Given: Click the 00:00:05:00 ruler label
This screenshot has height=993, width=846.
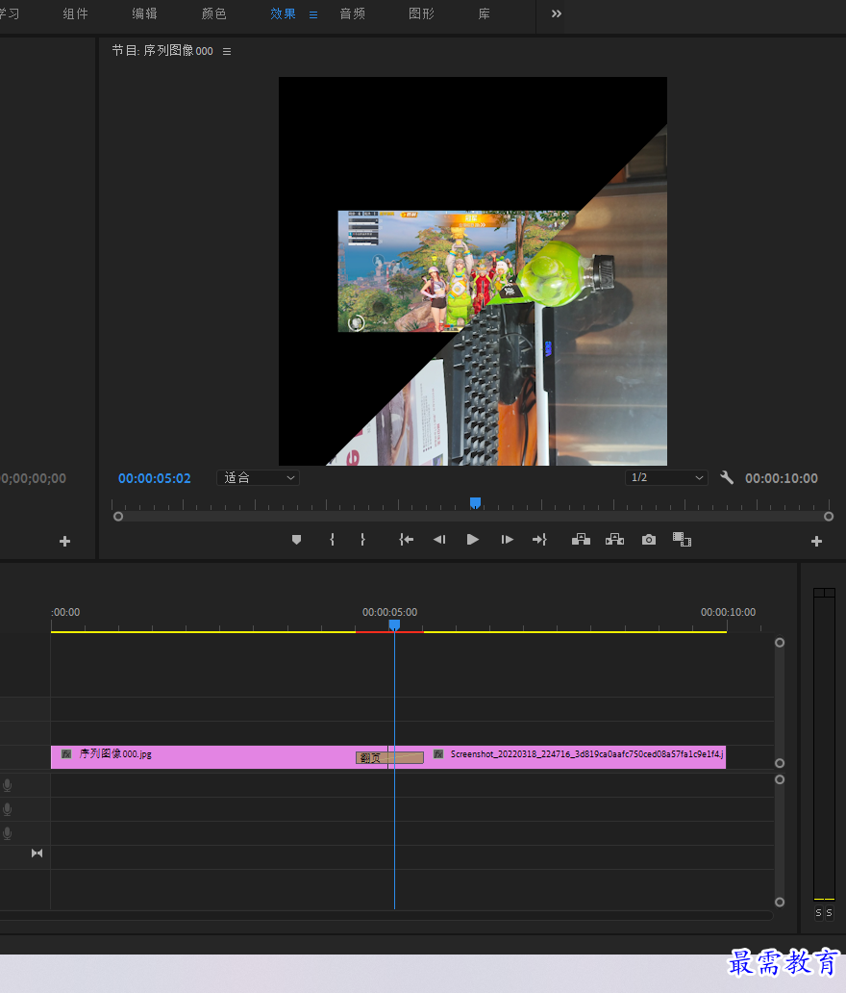Looking at the screenshot, I should tap(389, 612).
